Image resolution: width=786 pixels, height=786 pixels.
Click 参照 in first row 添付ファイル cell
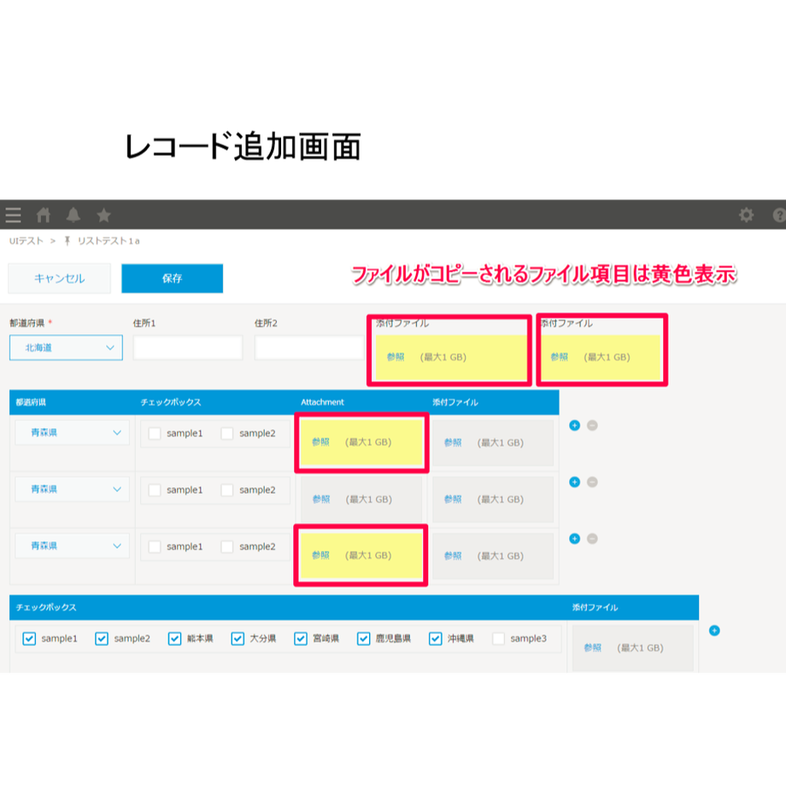(453, 443)
